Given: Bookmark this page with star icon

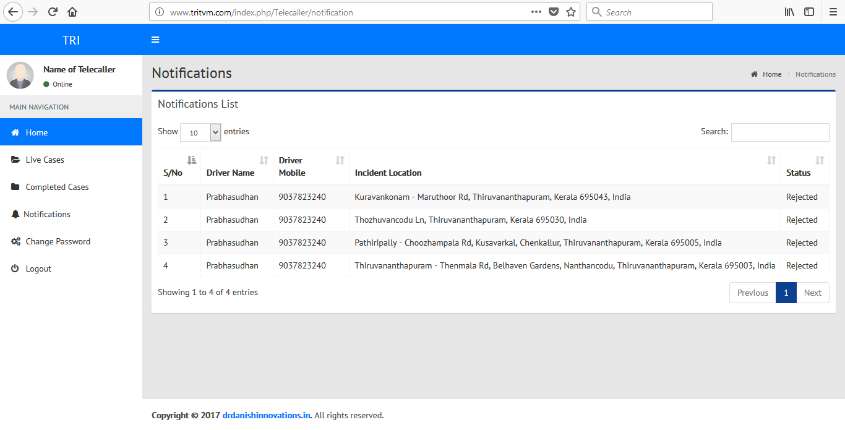Looking at the screenshot, I should (571, 12).
